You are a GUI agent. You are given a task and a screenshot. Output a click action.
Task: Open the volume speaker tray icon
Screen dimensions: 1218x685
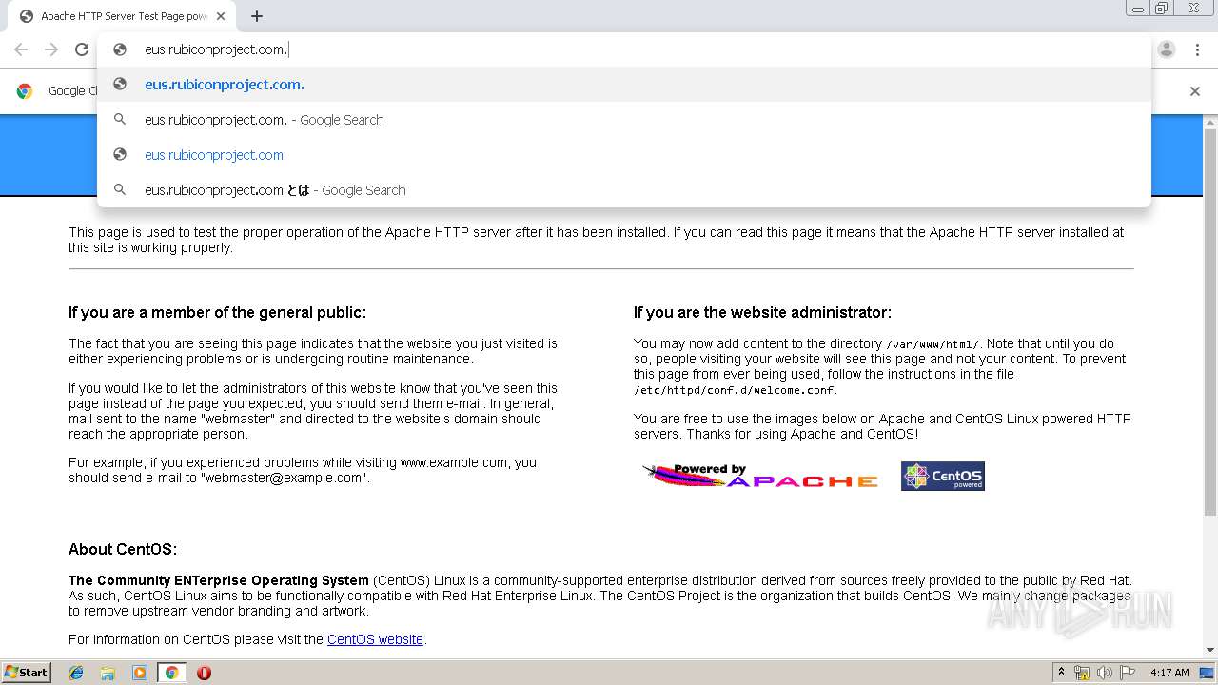[1105, 673]
